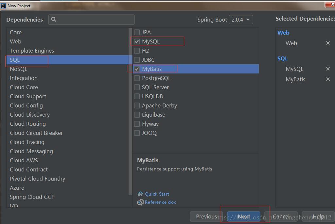Select the Cloud Contract category
Viewport: 335px width, 224px height.
point(67,169)
